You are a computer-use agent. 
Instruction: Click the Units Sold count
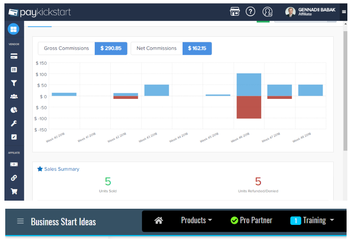108,181
